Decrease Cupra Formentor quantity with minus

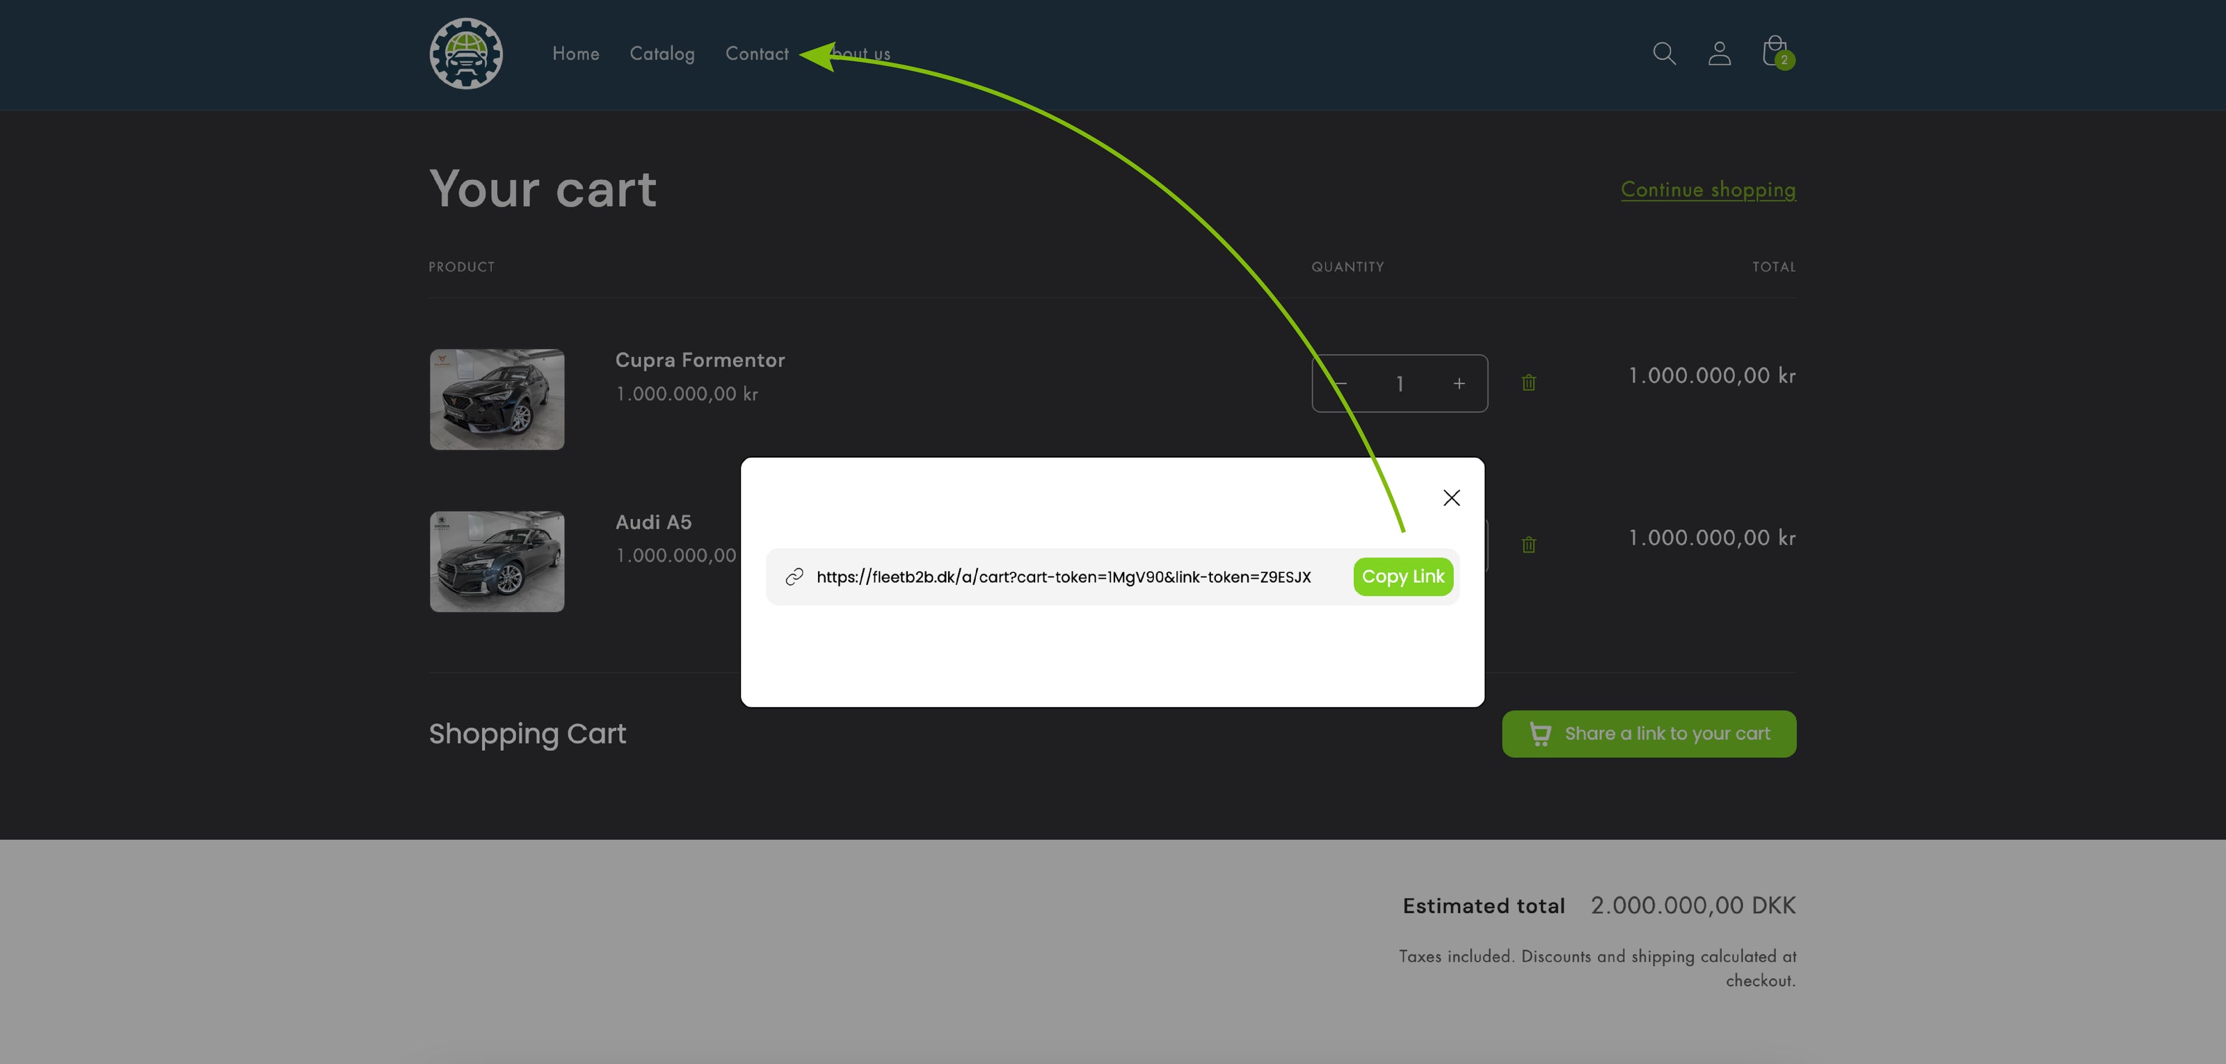(x=1339, y=383)
